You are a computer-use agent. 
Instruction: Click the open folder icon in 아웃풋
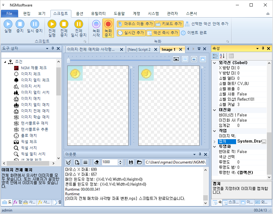click(139, 162)
